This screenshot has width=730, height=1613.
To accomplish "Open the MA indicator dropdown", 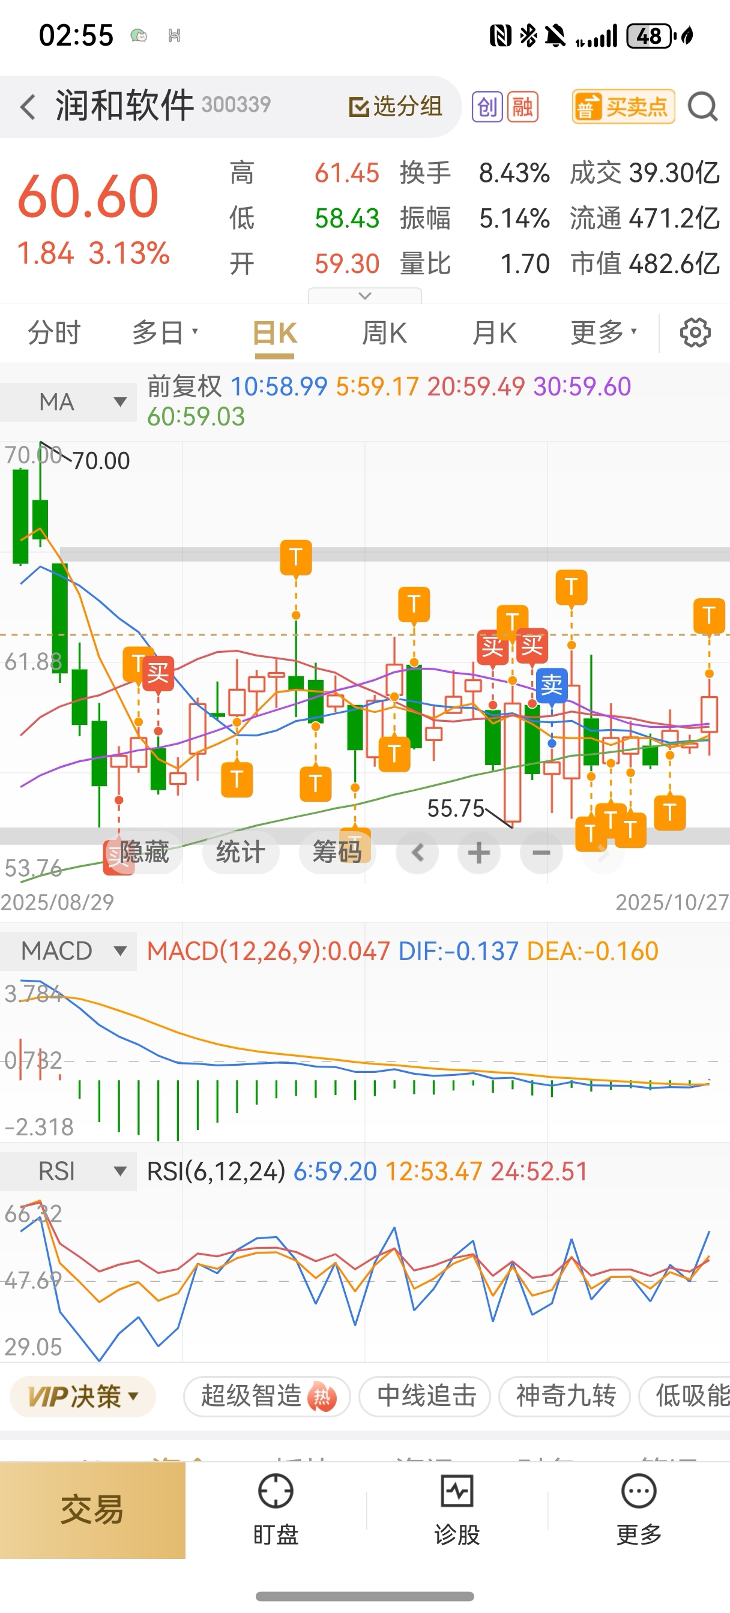I will pyautogui.click(x=68, y=402).
